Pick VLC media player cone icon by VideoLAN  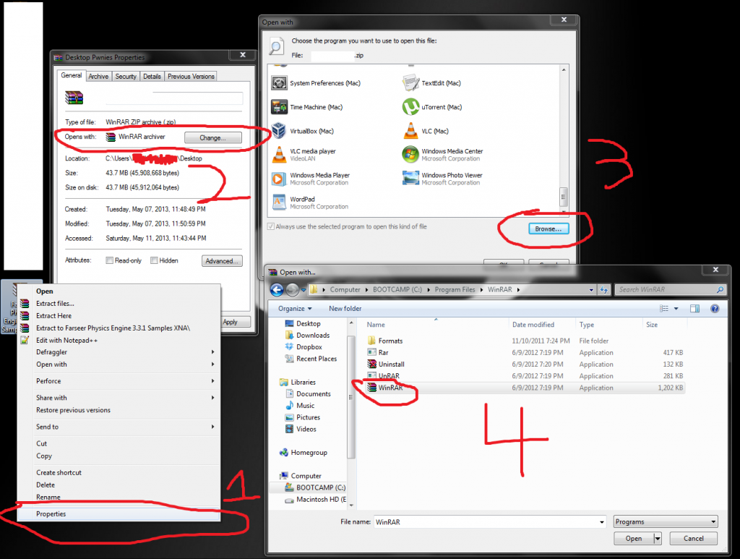(279, 155)
